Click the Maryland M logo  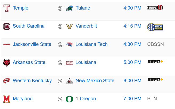[x=6, y=99]
